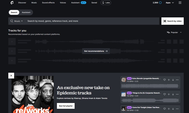
Task: Open more options for Things to Do
Action: click(177, 94)
